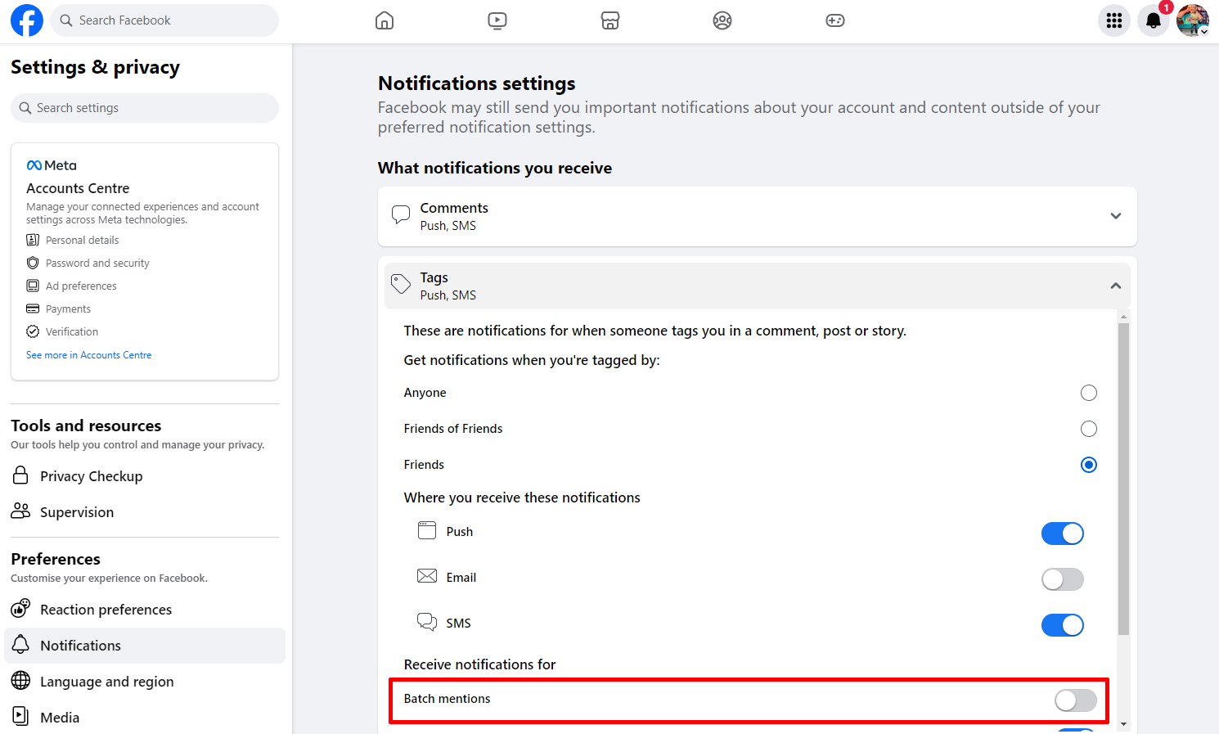
Task: Click the Search settings field
Action: coord(145,108)
